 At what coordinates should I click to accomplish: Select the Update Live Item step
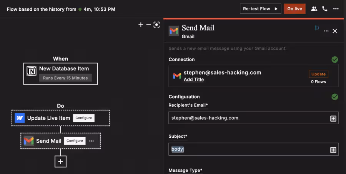60,118
